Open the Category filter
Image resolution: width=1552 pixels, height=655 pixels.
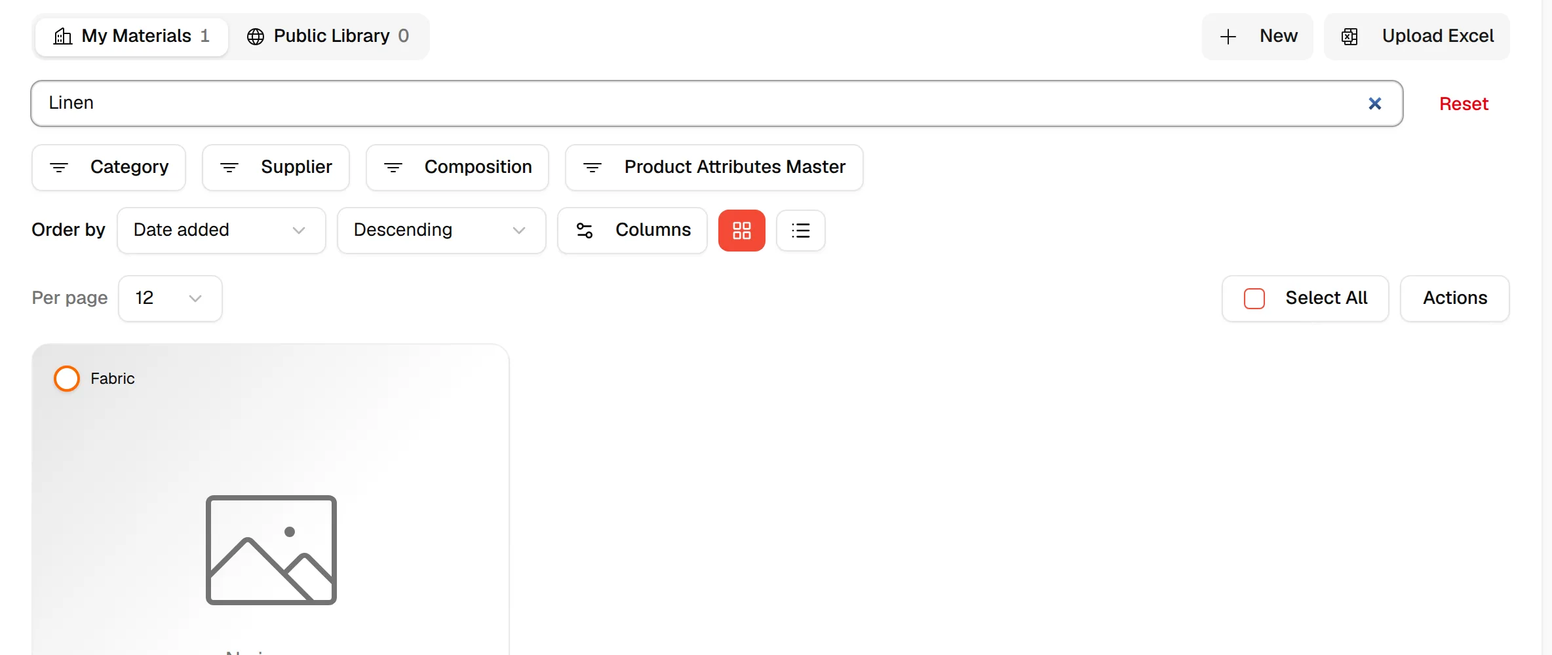point(109,167)
